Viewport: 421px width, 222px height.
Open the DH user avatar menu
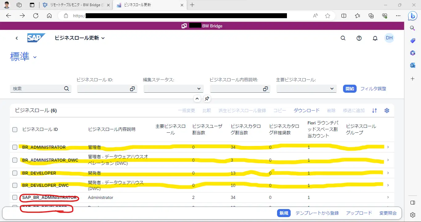point(389,38)
